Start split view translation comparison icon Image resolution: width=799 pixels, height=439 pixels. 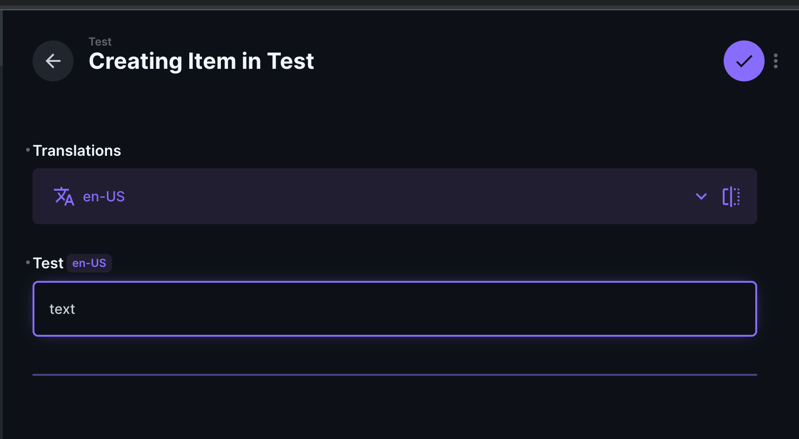pyautogui.click(x=731, y=197)
